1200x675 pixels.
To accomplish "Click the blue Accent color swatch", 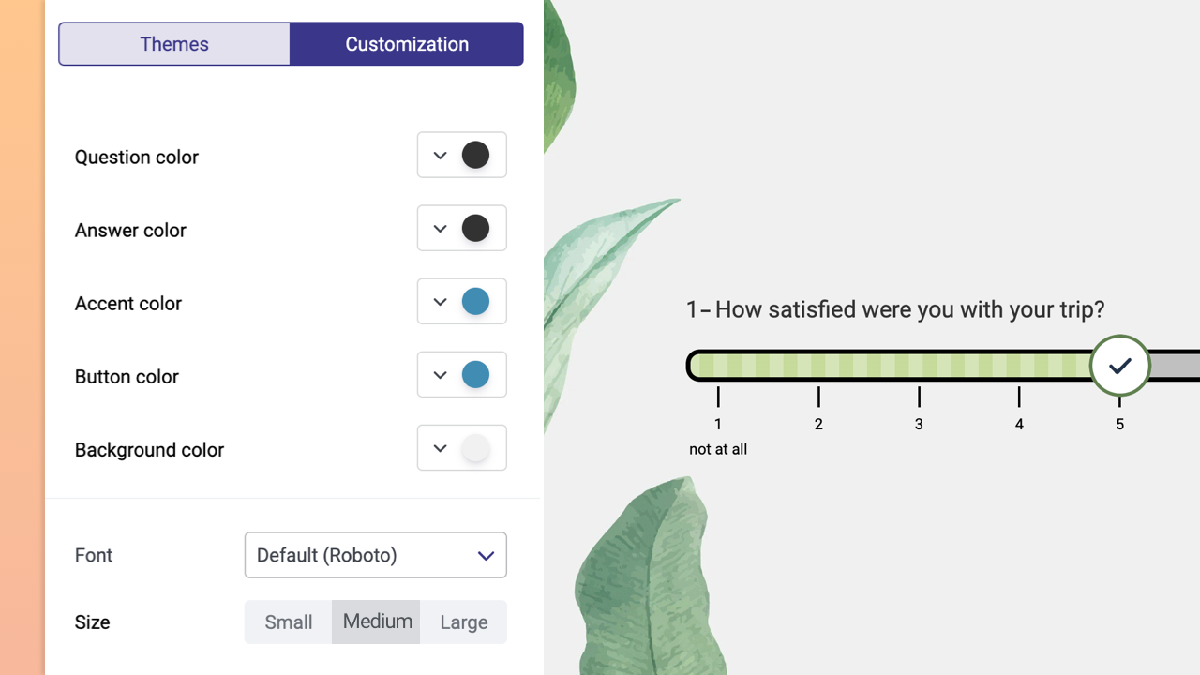I will tap(475, 301).
